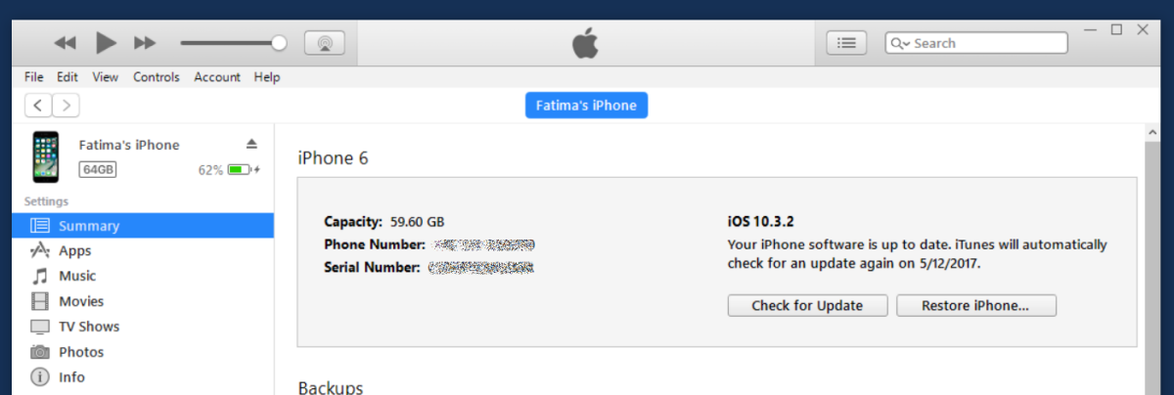Viewport: 1174px width, 395px height.
Task: Eject Fatima's iPhone
Action: pyautogui.click(x=251, y=144)
